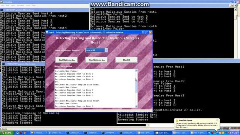
Task: Open the File menu in Explorer window
Action: [x=3, y=6]
